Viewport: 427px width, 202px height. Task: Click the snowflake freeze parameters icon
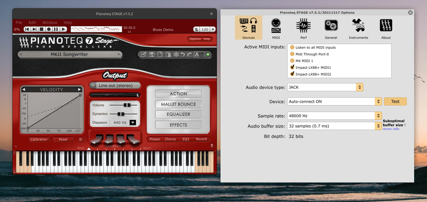coord(176,54)
